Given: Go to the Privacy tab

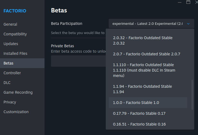Looking at the screenshot, I should tap(10, 102).
